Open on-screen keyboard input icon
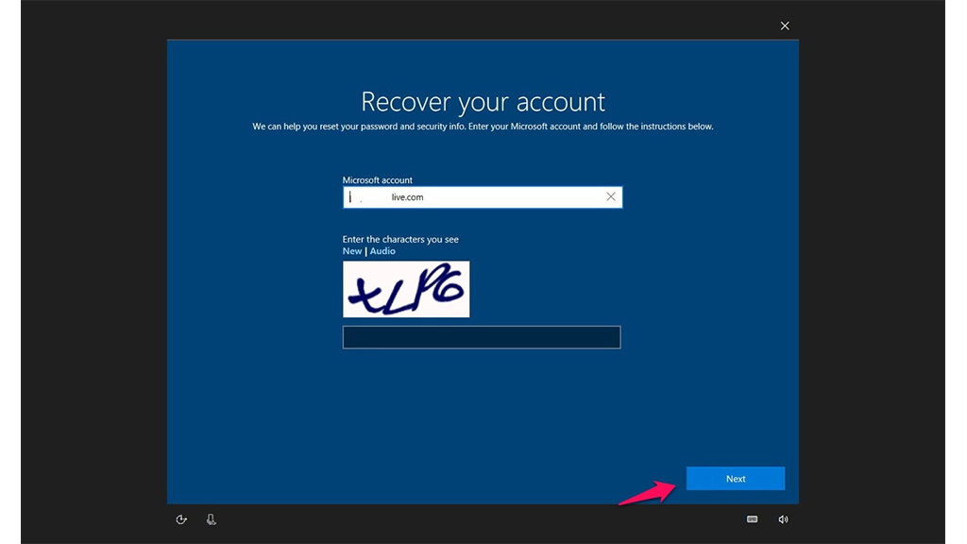 pyautogui.click(x=752, y=519)
